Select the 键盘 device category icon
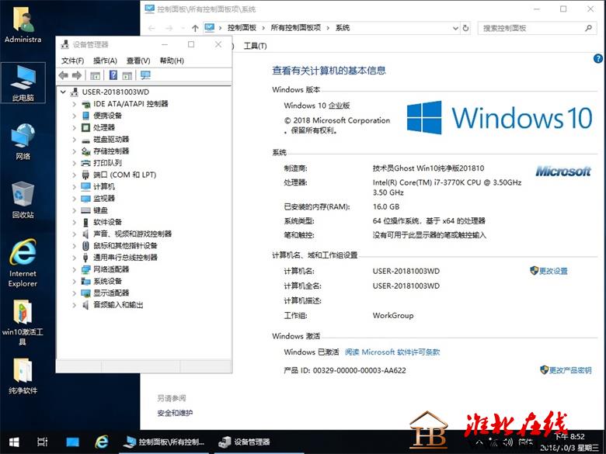This screenshot has height=454, width=606. (85, 210)
